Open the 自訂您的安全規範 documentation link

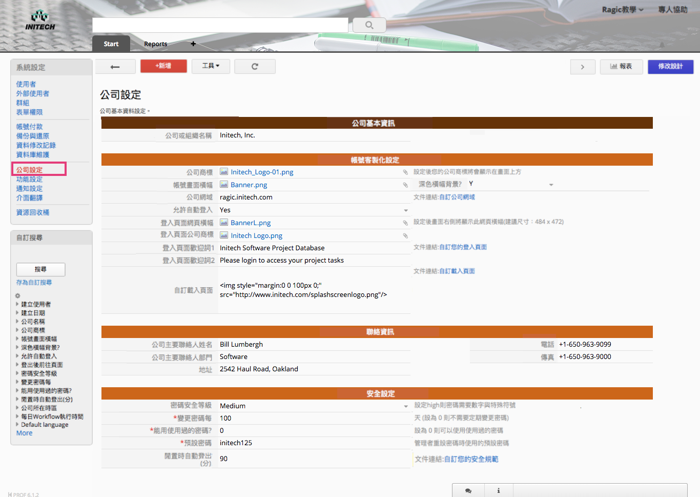(x=471, y=459)
